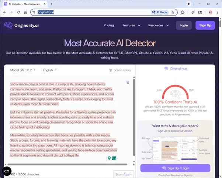Open the Pricing page
The image size is (222, 178).
coord(108,26)
